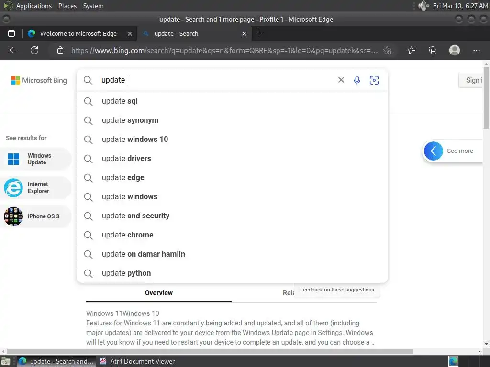
Task: Click the date and time clock
Action: [460, 6]
